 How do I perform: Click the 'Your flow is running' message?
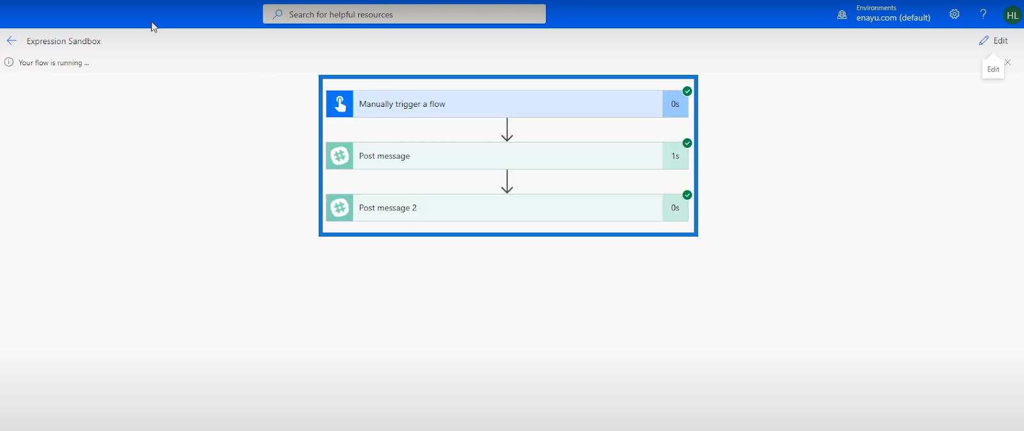click(x=54, y=63)
